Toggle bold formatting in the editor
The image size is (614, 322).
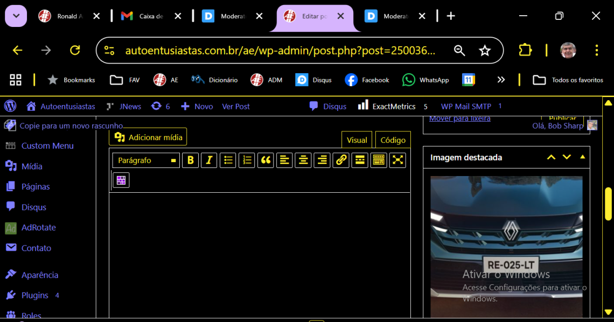click(x=190, y=160)
